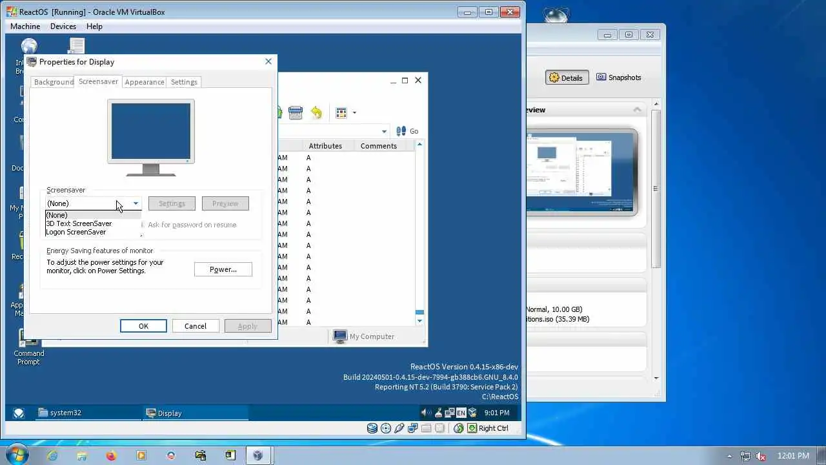Image resolution: width=826 pixels, height=465 pixels.
Task: Expand the explorer address bar dropdown
Action: coord(384,131)
